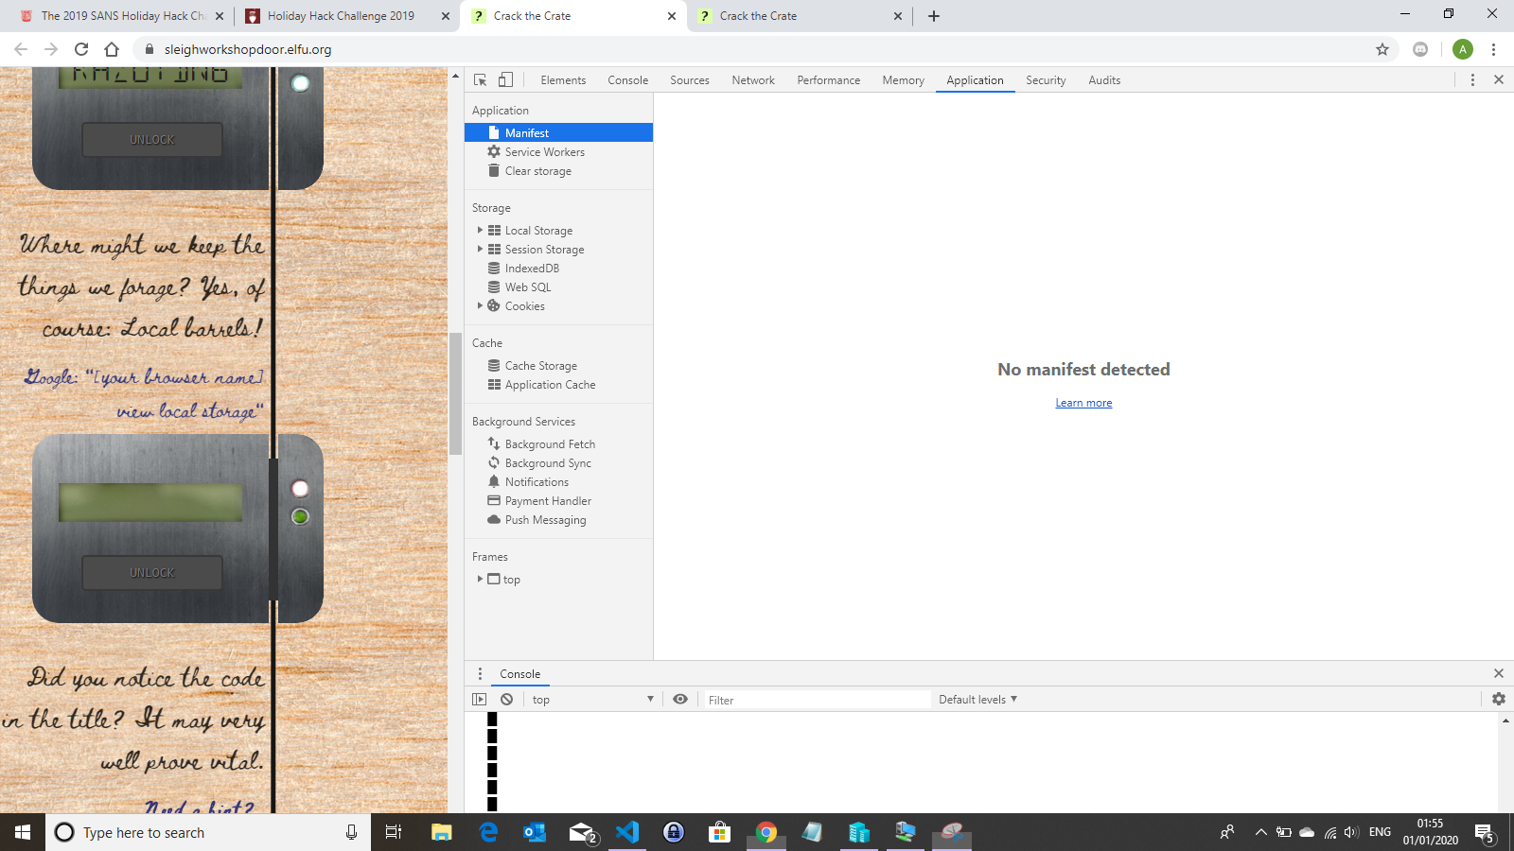Select the Application tab
Image resolution: width=1514 pixels, height=851 pixels.
pos(975,80)
